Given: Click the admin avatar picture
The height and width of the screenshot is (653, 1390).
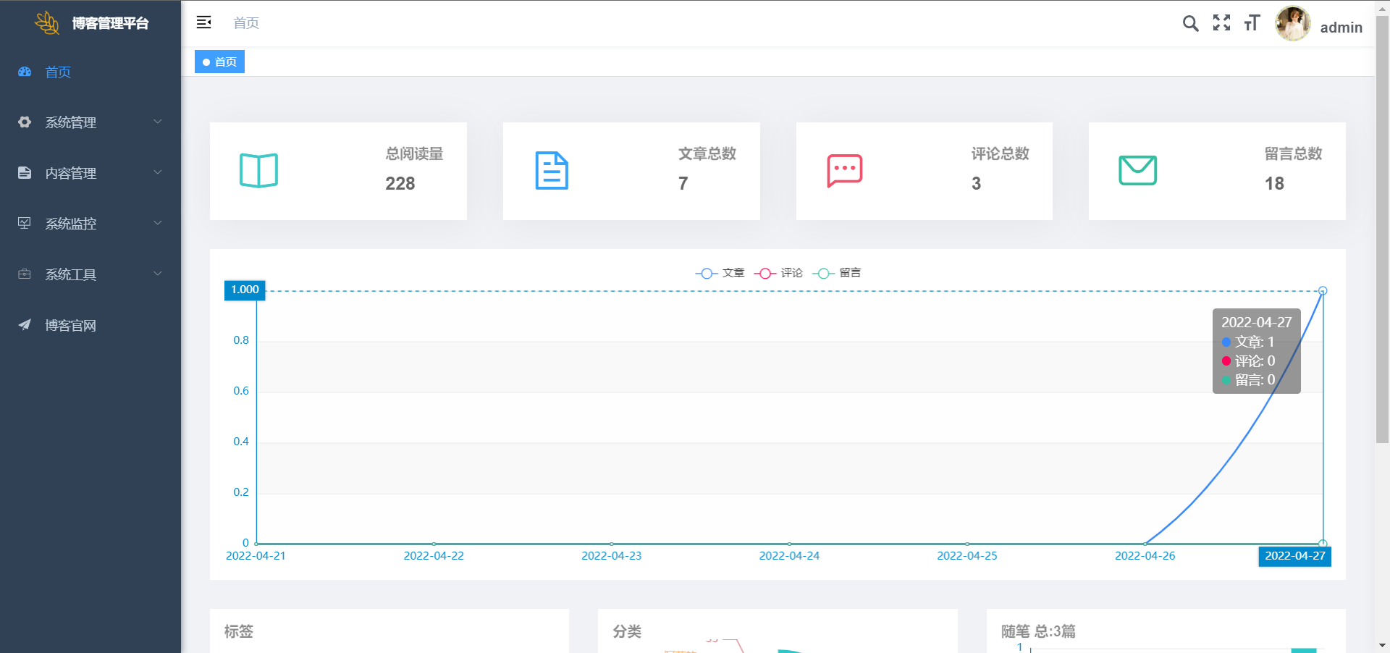Looking at the screenshot, I should 1292,24.
